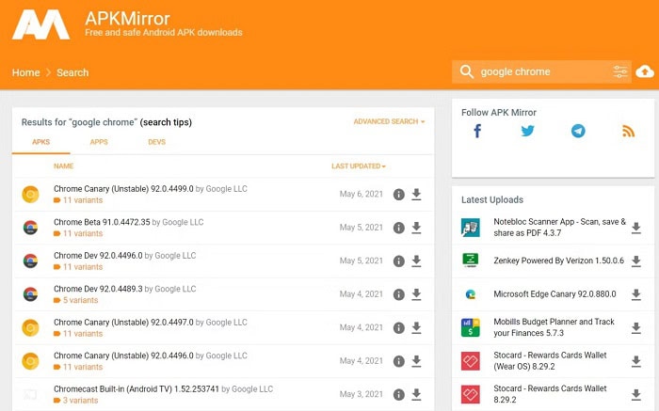The height and width of the screenshot is (411, 659).
Task: Select the APKS tab
Action: tap(40, 142)
